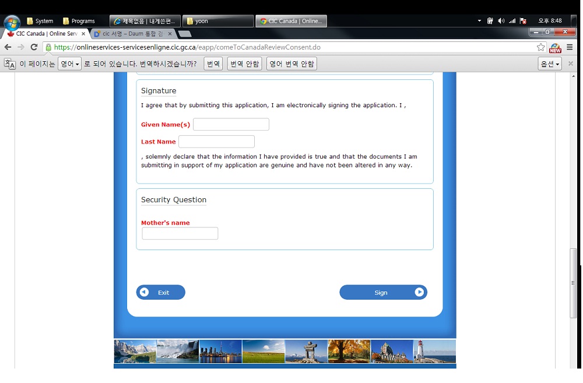Click the Sign button
This screenshot has height=383, width=583.
pyautogui.click(x=383, y=293)
